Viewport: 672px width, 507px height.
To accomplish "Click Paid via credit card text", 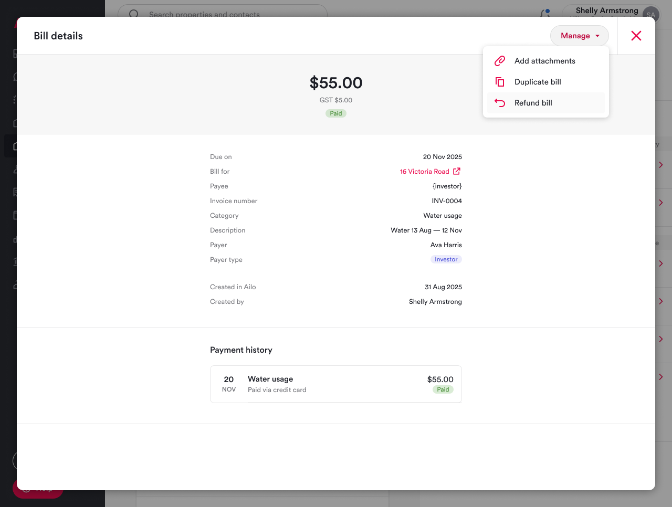I will tap(277, 390).
